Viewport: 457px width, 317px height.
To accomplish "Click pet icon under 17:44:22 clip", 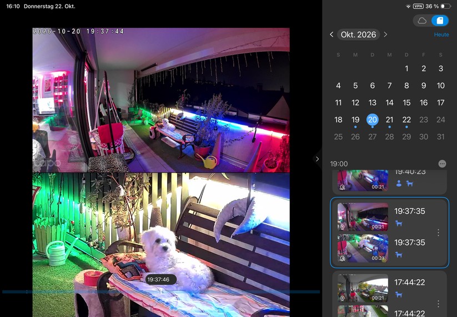I will click(399, 295).
